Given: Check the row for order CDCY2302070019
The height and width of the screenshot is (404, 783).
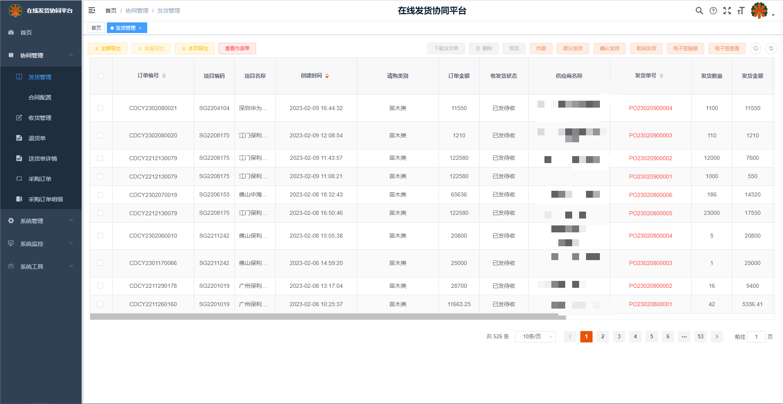Looking at the screenshot, I should (100, 195).
